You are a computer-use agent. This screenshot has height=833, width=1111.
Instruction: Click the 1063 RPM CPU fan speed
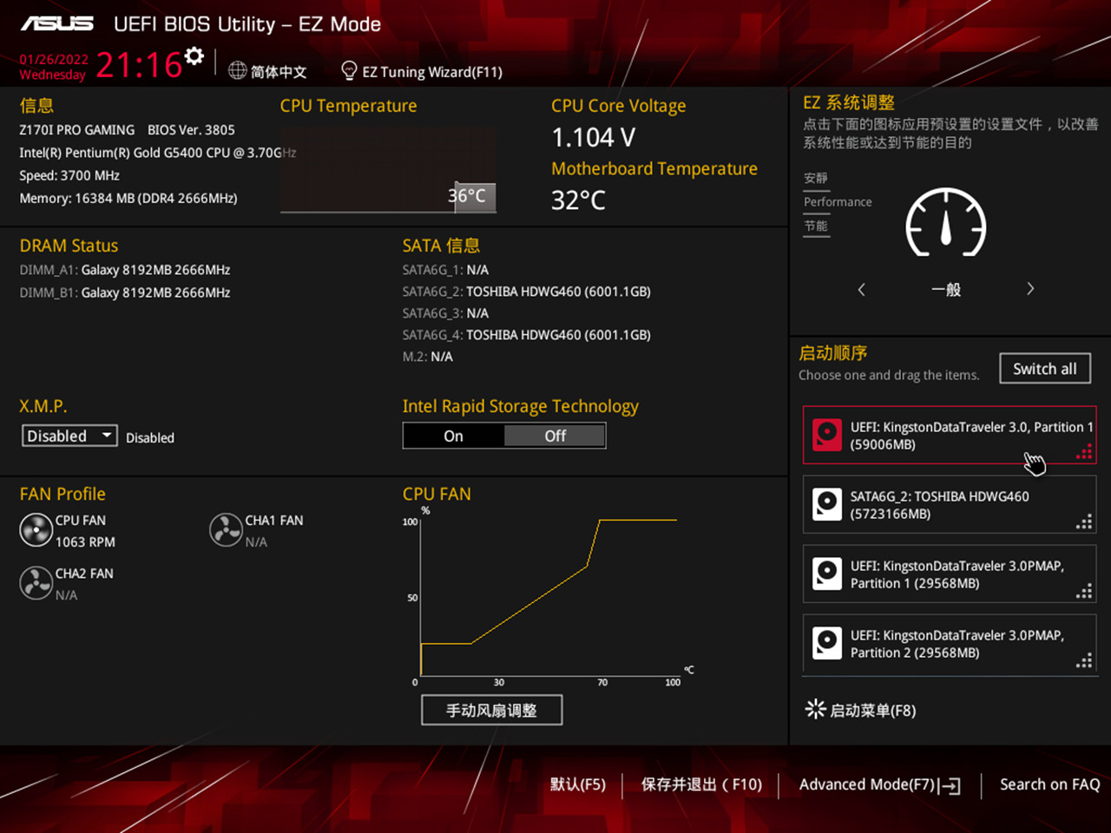(85, 541)
